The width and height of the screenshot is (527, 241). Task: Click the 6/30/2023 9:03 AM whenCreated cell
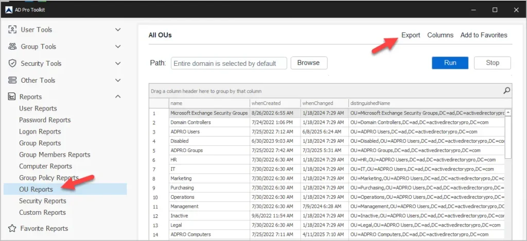(275, 141)
